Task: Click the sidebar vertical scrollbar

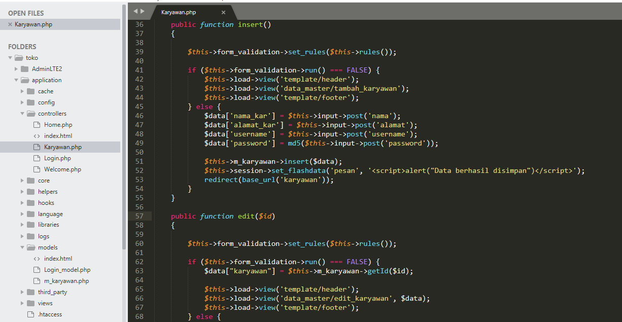Action: click(x=124, y=127)
